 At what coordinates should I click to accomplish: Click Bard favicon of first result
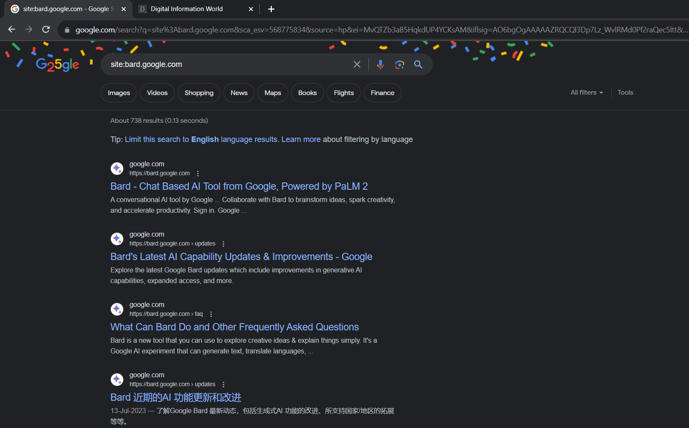click(x=117, y=168)
